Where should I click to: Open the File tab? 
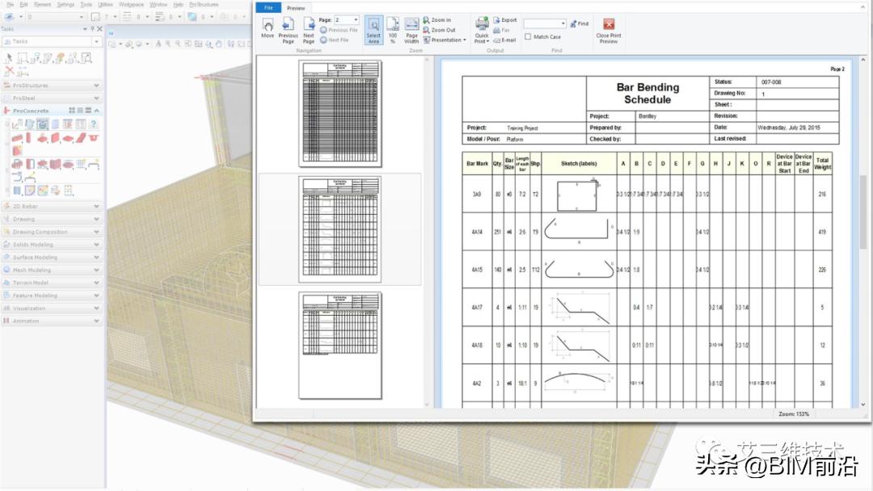pyautogui.click(x=268, y=7)
